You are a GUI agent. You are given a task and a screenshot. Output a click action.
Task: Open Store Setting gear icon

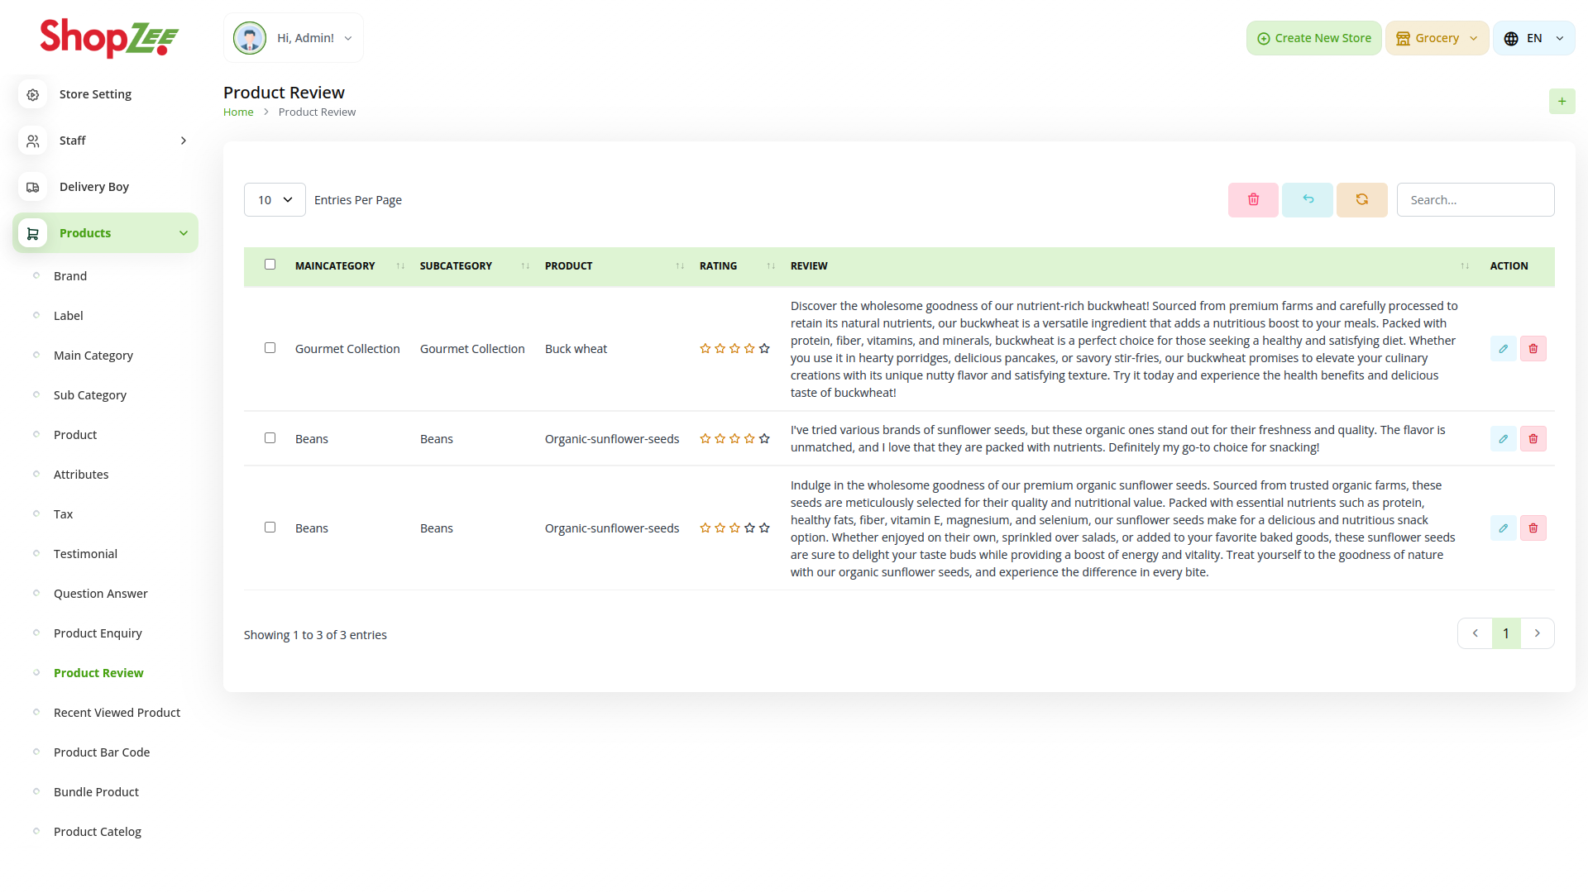[33, 95]
